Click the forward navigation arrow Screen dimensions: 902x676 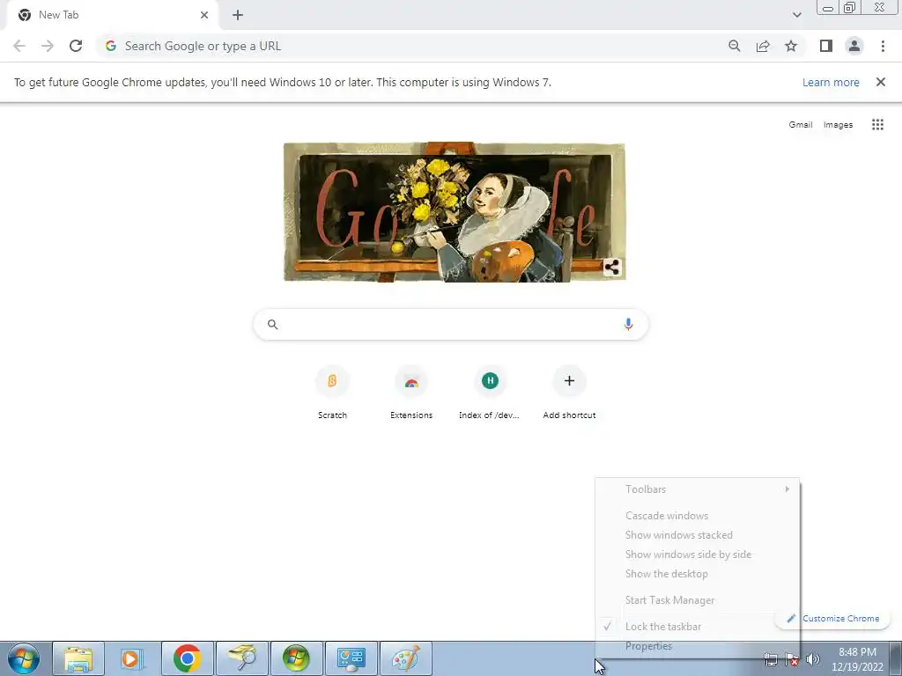[48, 46]
